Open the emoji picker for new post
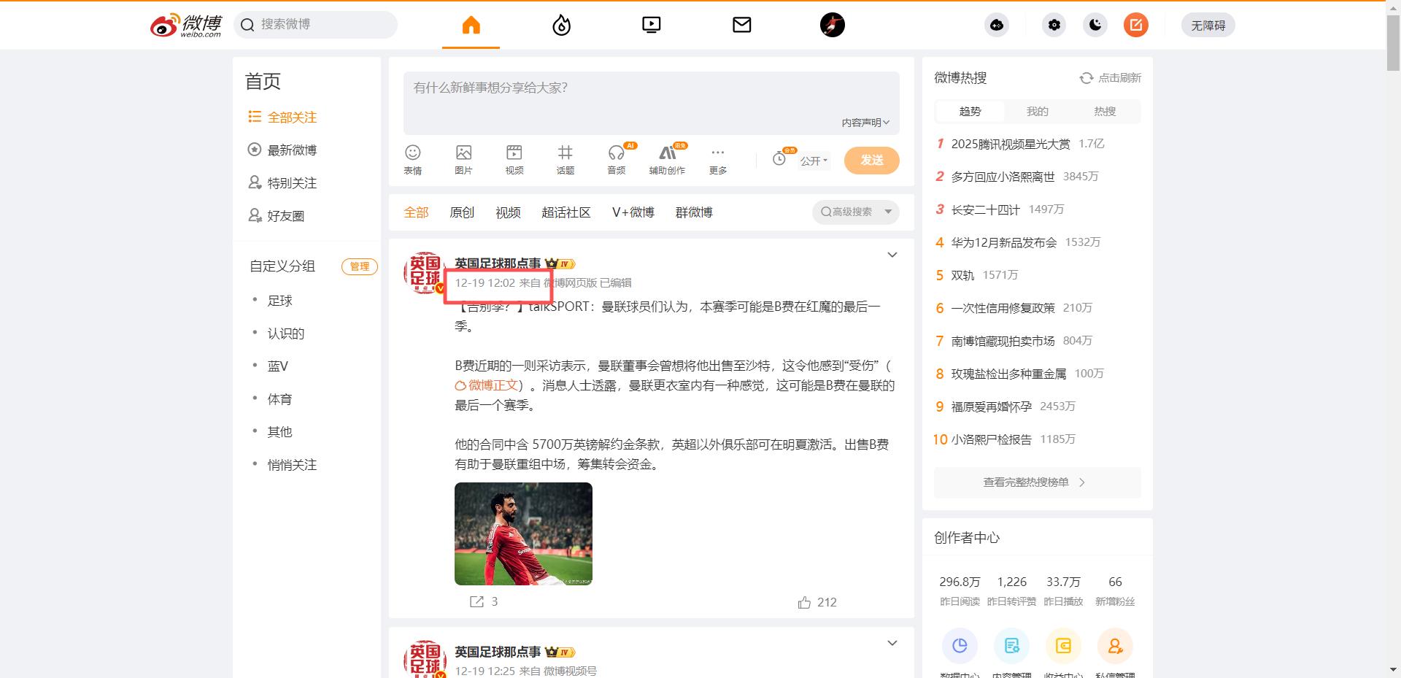1401x678 pixels. pos(413,159)
